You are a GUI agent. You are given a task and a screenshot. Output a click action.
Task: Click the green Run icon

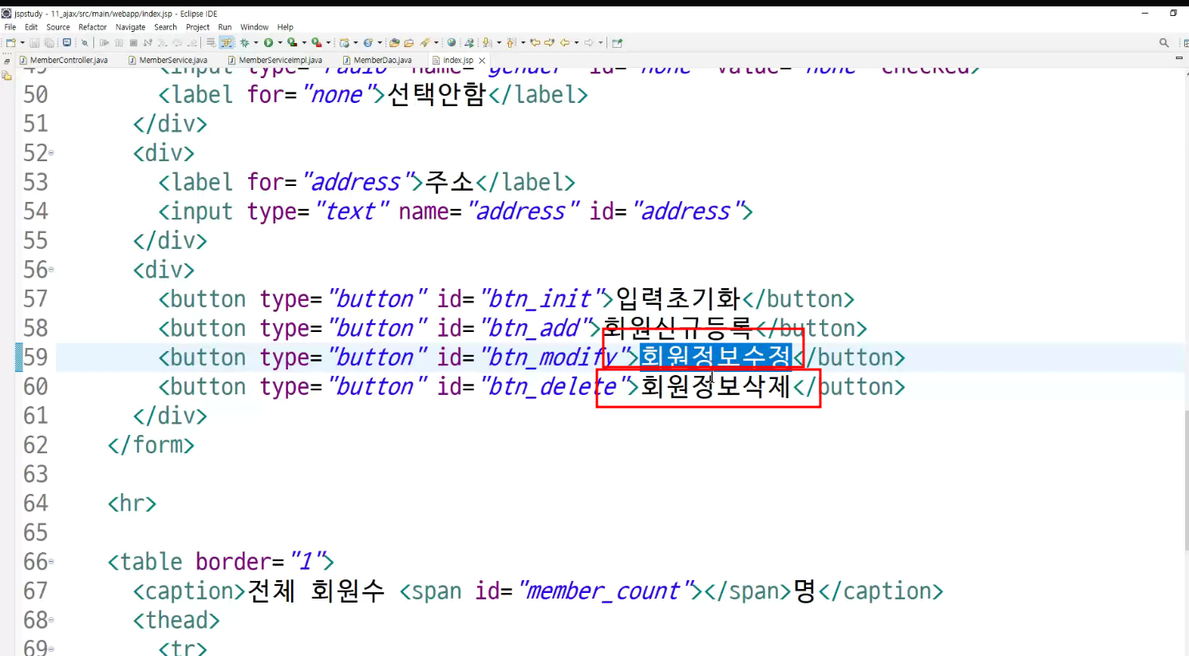(268, 42)
